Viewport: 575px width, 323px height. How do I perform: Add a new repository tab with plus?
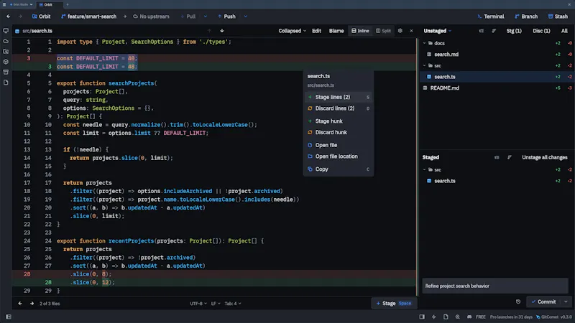[67, 4]
